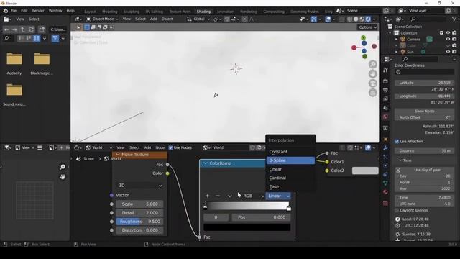This screenshot has width=460, height=259.
Task: Open the Object Mode dropdown
Action: pos(102,19)
